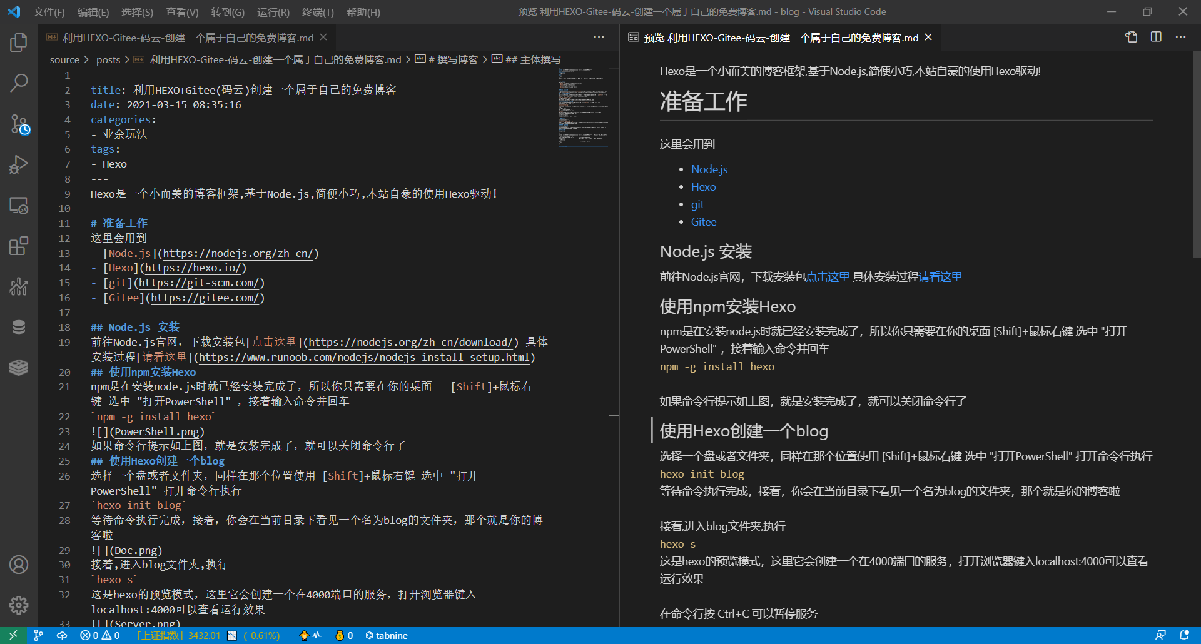Open More Actions menu for the left editor group
The height and width of the screenshot is (644, 1201).
pos(599,37)
